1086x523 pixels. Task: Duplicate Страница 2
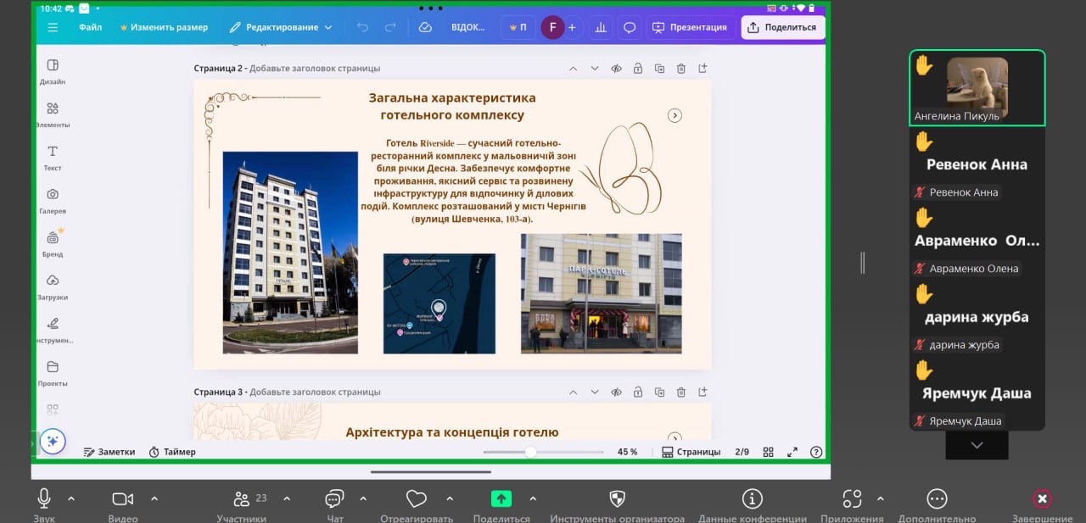(x=659, y=69)
